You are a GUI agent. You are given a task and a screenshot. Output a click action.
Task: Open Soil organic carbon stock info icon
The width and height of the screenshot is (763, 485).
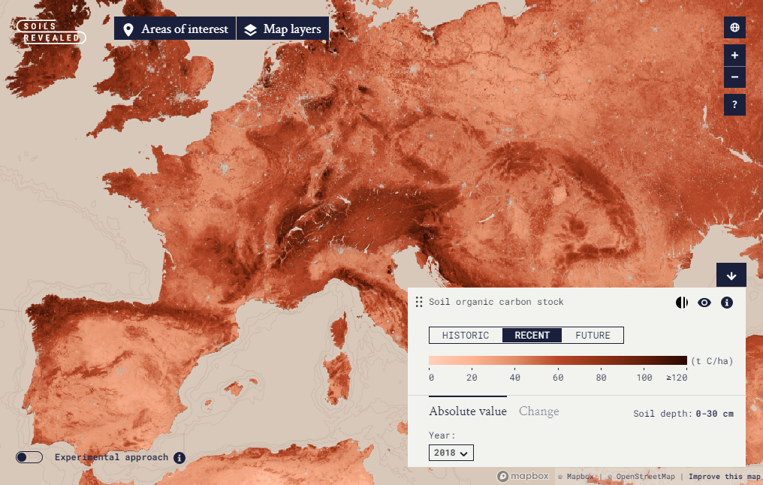click(726, 303)
